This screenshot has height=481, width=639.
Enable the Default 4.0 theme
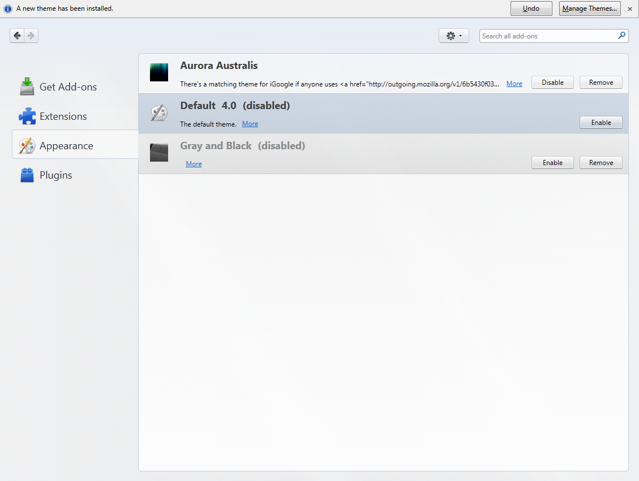[x=601, y=123]
